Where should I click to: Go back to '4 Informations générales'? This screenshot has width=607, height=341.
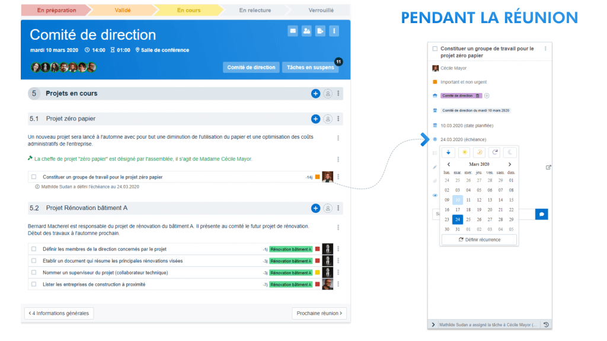59,313
